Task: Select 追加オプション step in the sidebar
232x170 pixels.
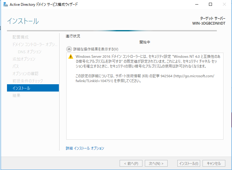Action: point(24,59)
